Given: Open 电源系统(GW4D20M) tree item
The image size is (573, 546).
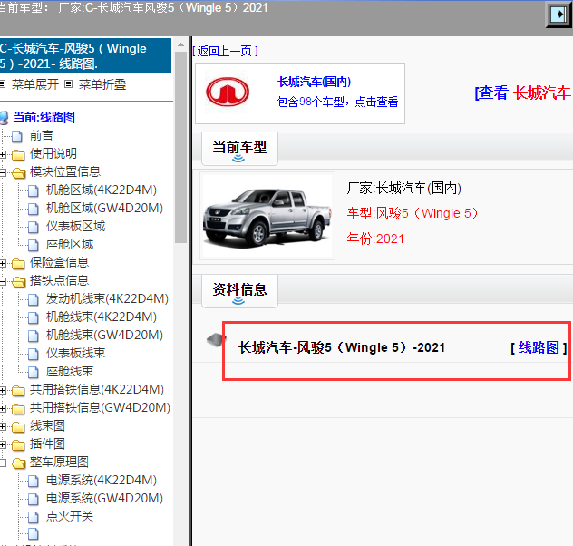Looking at the screenshot, I should [x=104, y=499].
